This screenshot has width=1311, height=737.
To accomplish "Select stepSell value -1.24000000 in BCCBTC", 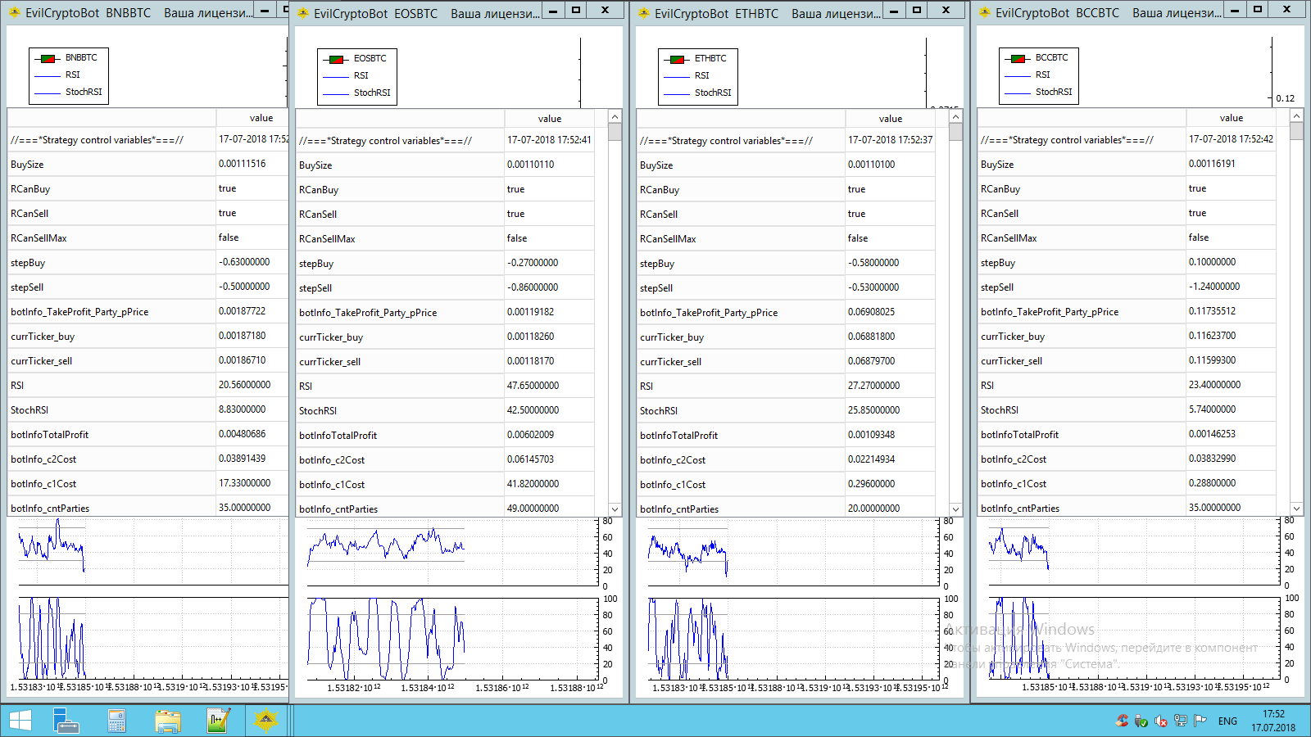I will click(x=1214, y=287).
